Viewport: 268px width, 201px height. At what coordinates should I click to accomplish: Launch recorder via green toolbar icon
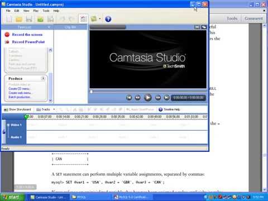(94, 19)
